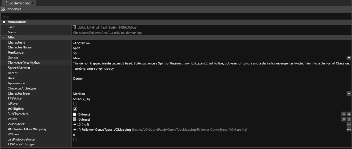
Task: Click the X button in Voices row
Action: click(344, 119)
